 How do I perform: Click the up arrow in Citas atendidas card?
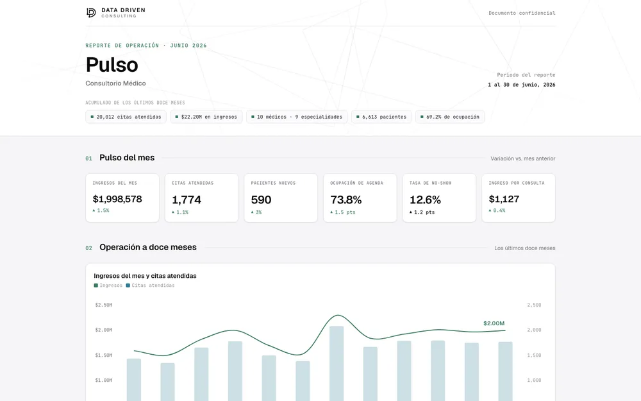click(x=173, y=212)
